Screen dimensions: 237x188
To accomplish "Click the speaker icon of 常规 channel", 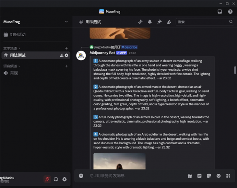I will click(6, 73).
